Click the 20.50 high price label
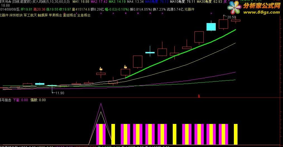 coord(232,17)
